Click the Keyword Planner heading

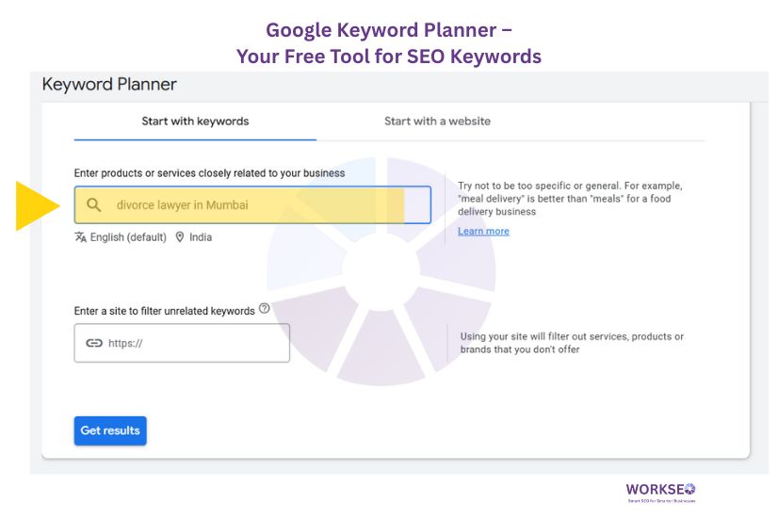click(109, 85)
